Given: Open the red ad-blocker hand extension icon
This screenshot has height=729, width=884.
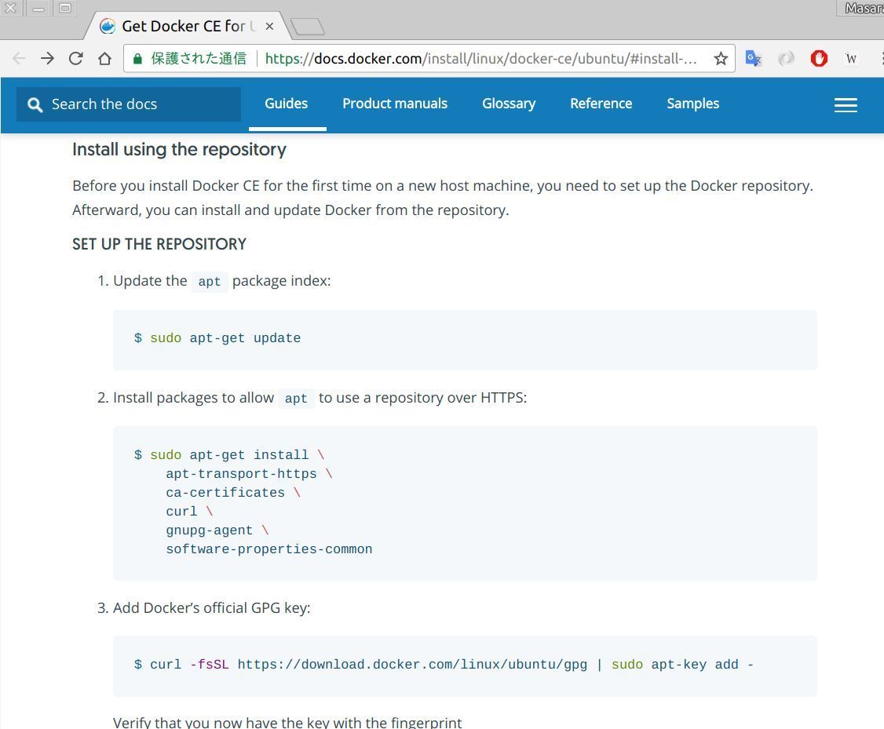Looking at the screenshot, I should tap(819, 58).
